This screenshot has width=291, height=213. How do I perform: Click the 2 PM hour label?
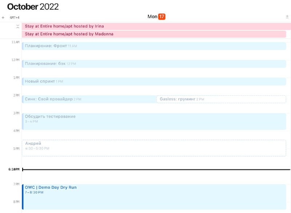[x=16, y=95]
